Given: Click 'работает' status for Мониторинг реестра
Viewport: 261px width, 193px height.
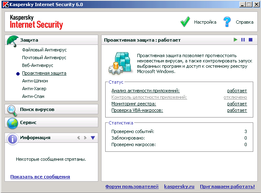Looking at the screenshot, I should [237, 104].
